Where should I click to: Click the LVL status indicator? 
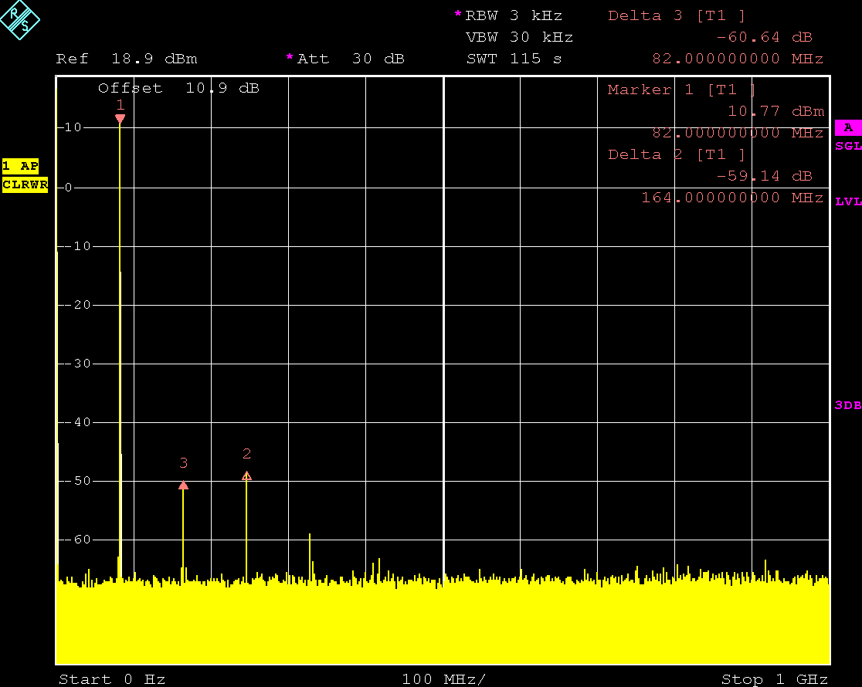[848, 201]
